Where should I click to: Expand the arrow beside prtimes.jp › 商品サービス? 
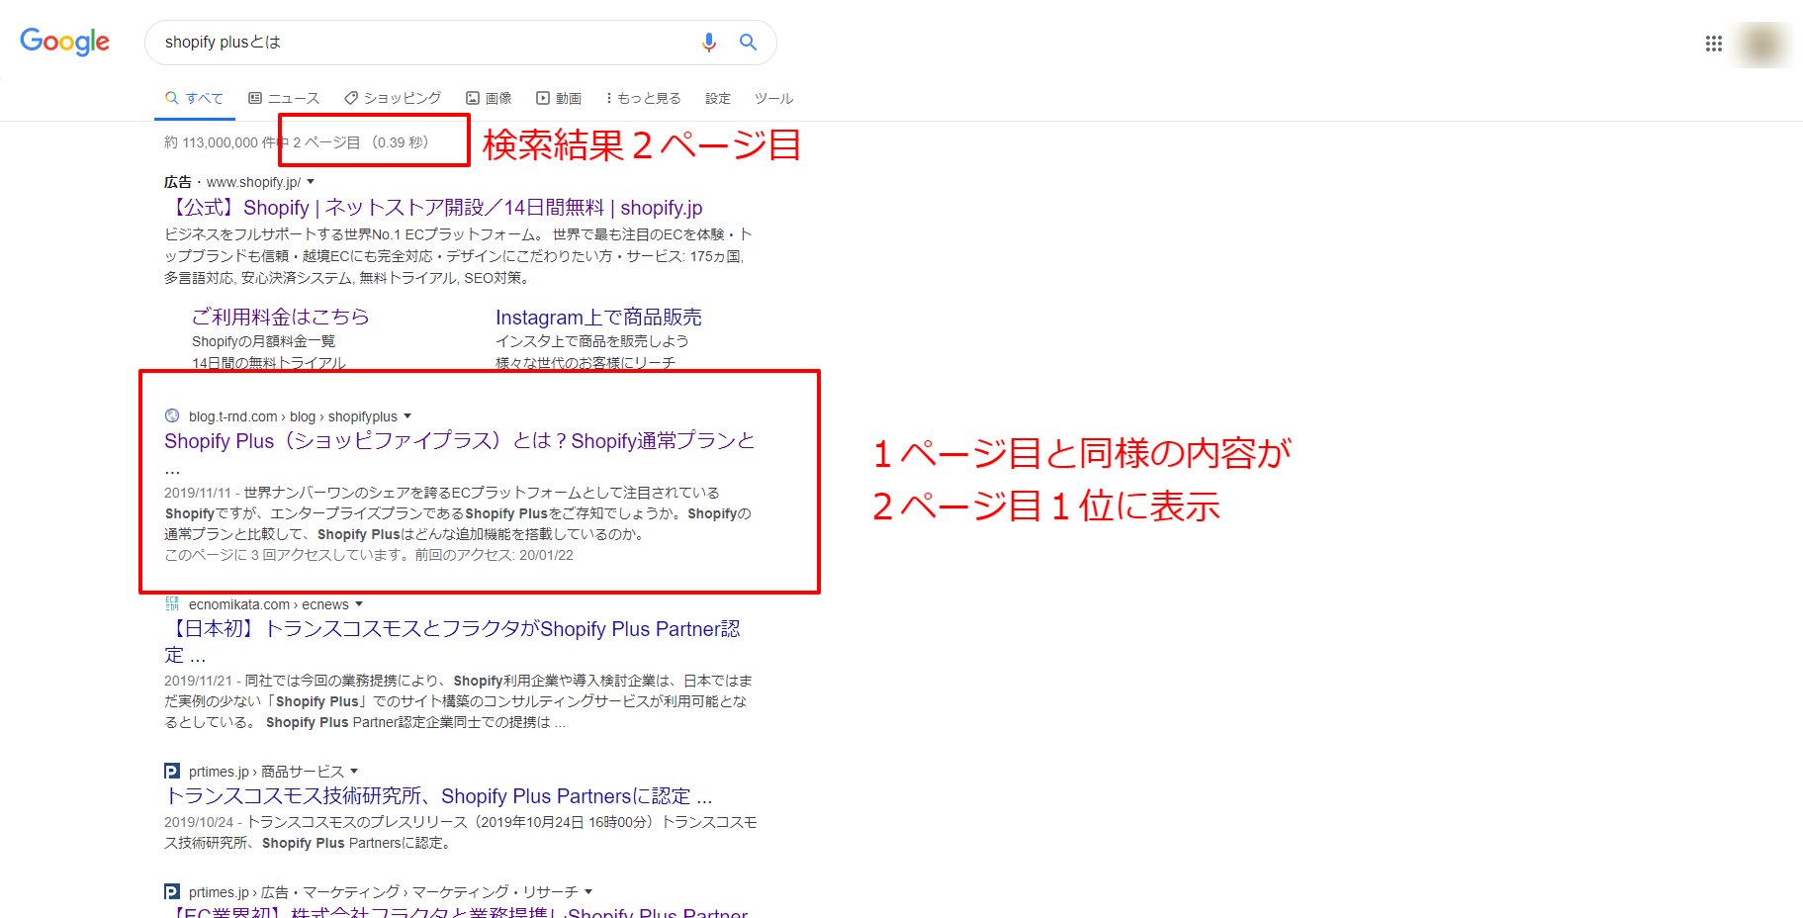pos(354,772)
